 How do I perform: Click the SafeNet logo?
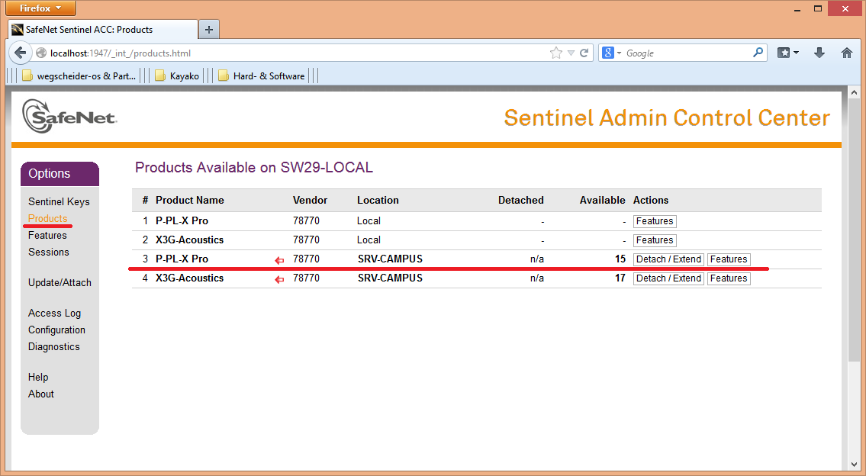69,116
